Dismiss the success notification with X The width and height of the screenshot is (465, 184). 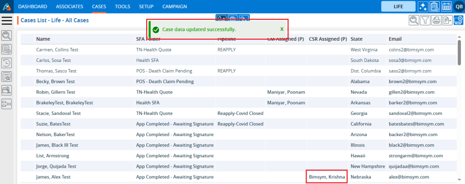tap(282, 29)
